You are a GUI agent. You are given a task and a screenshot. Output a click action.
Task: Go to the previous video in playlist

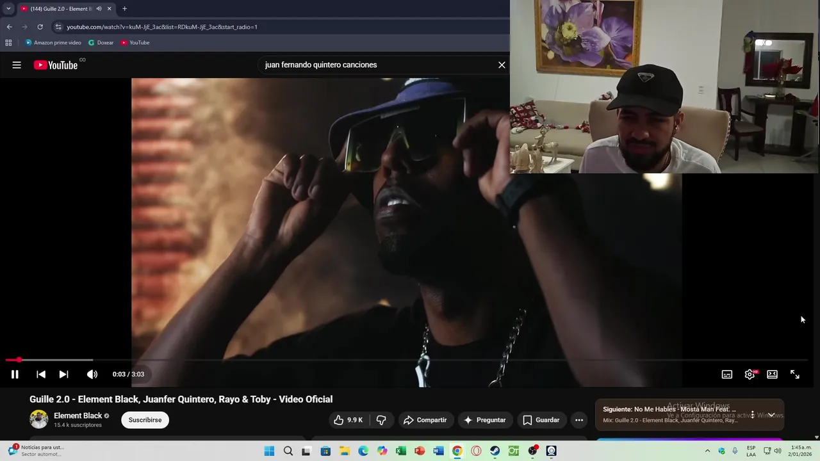coord(41,375)
